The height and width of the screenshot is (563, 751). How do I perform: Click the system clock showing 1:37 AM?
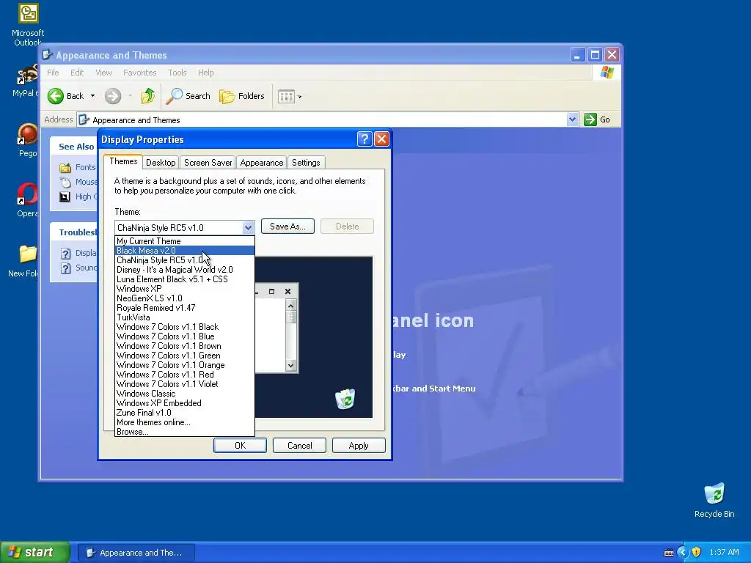point(724,553)
